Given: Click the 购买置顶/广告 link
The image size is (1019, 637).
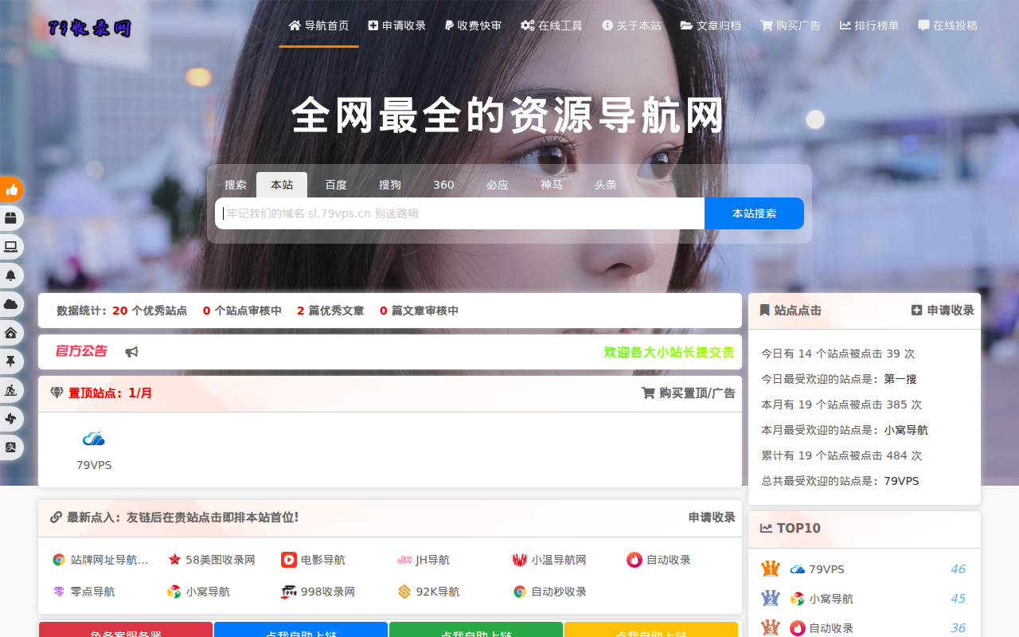Looking at the screenshot, I should coord(689,393).
